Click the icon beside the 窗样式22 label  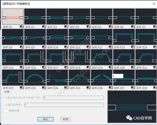22,88
